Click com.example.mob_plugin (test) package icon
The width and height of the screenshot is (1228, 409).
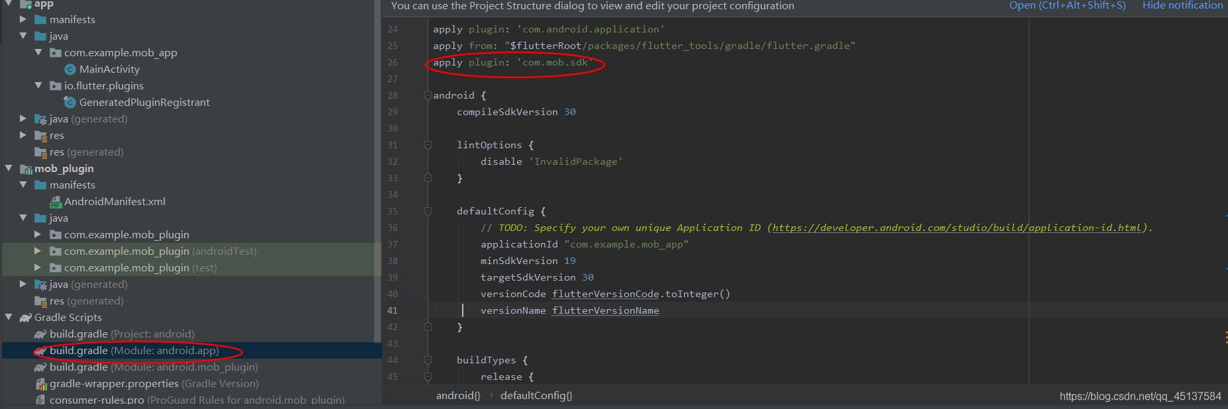pyautogui.click(x=56, y=268)
